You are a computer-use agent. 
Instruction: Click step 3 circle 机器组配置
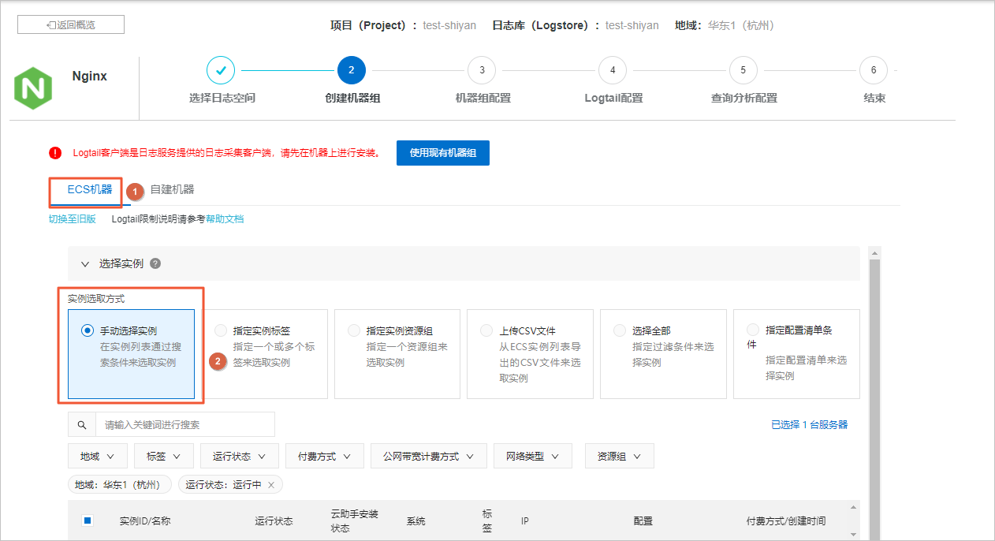click(x=482, y=70)
